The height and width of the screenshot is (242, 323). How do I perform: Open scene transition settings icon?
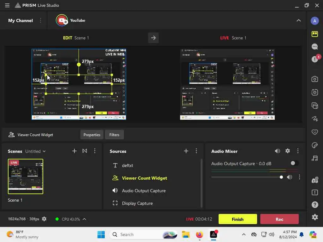pyautogui.click(x=85, y=151)
